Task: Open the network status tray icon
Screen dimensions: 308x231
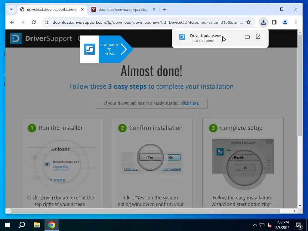Action: click(262, 225)
